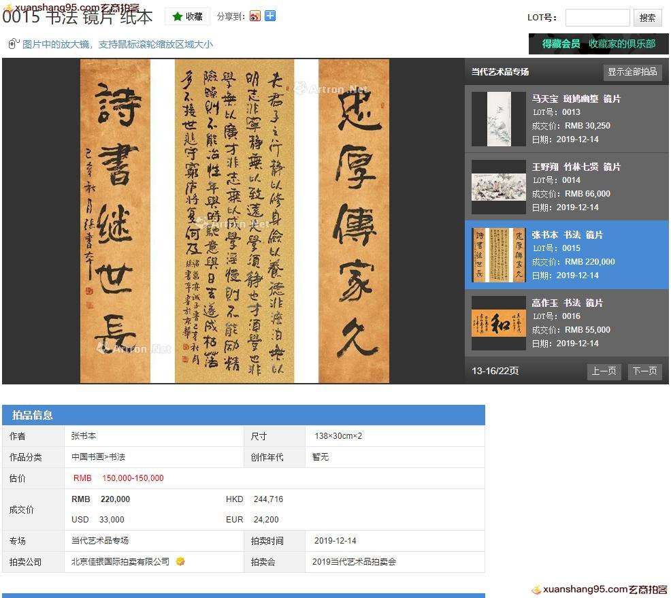Click the main calligraphy artwork image
The image size is (671, 598).
pyautogui.click(x=235, y=220)
